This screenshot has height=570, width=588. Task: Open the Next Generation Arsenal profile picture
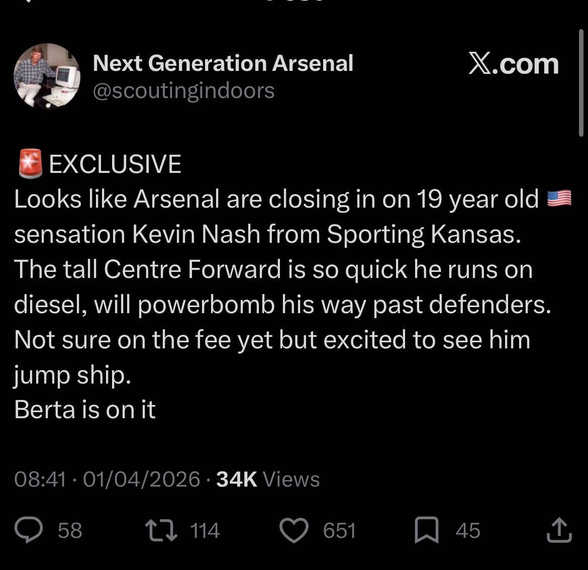(47, 76)
